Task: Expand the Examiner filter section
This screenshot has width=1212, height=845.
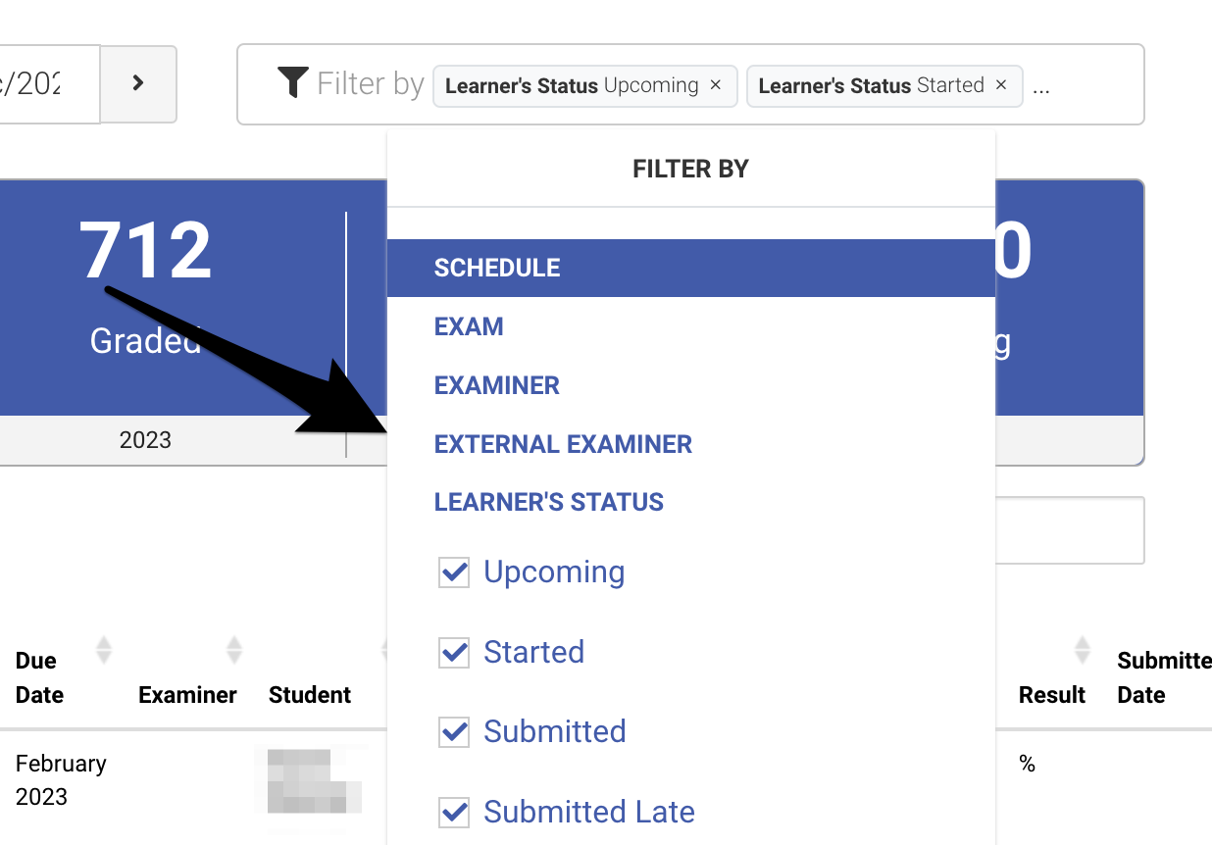Action: click(497, 385)
